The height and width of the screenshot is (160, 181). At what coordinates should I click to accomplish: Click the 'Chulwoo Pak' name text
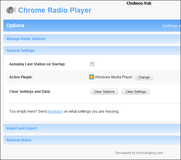(x=139, y=3)
